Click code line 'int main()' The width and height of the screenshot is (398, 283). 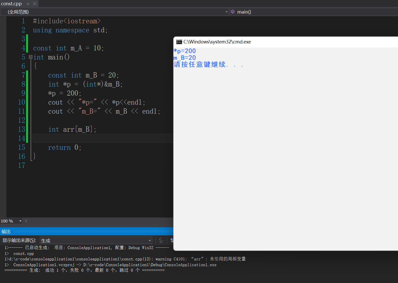coord(51,57)
